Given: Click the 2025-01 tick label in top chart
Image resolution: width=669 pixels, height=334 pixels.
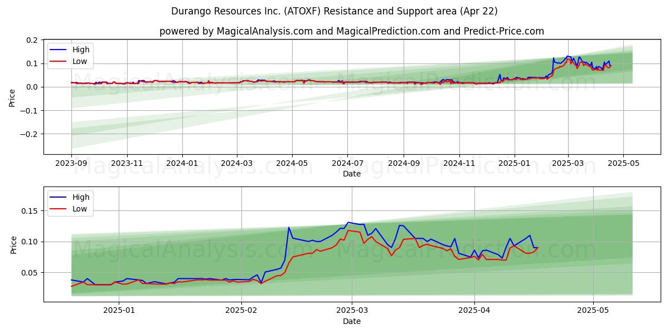Looking at the screenshot, I should tap(515, 163).
